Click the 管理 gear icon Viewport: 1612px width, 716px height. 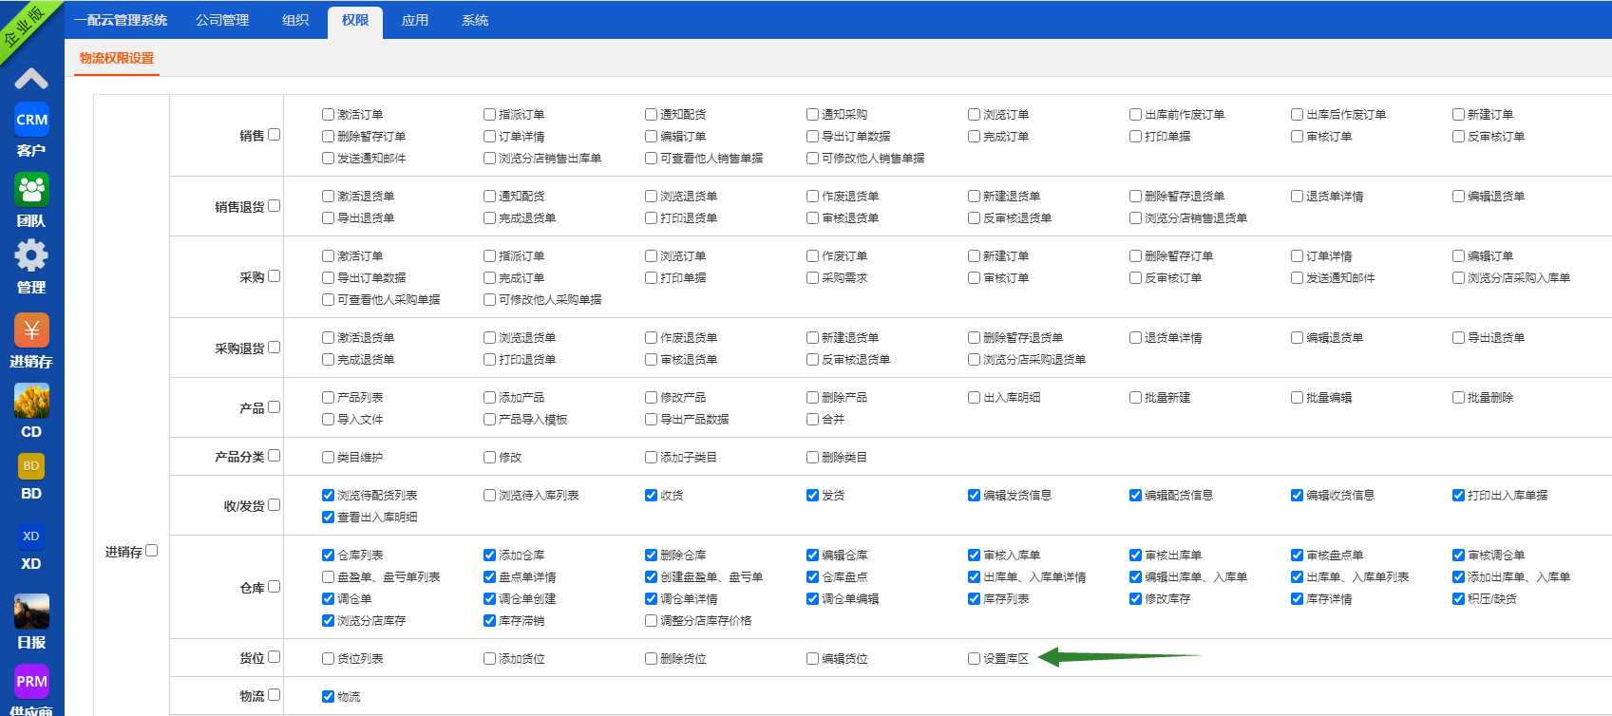31,256
